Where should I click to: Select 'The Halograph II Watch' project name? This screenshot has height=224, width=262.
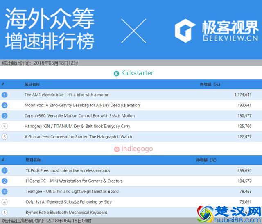tap(78, 137)
